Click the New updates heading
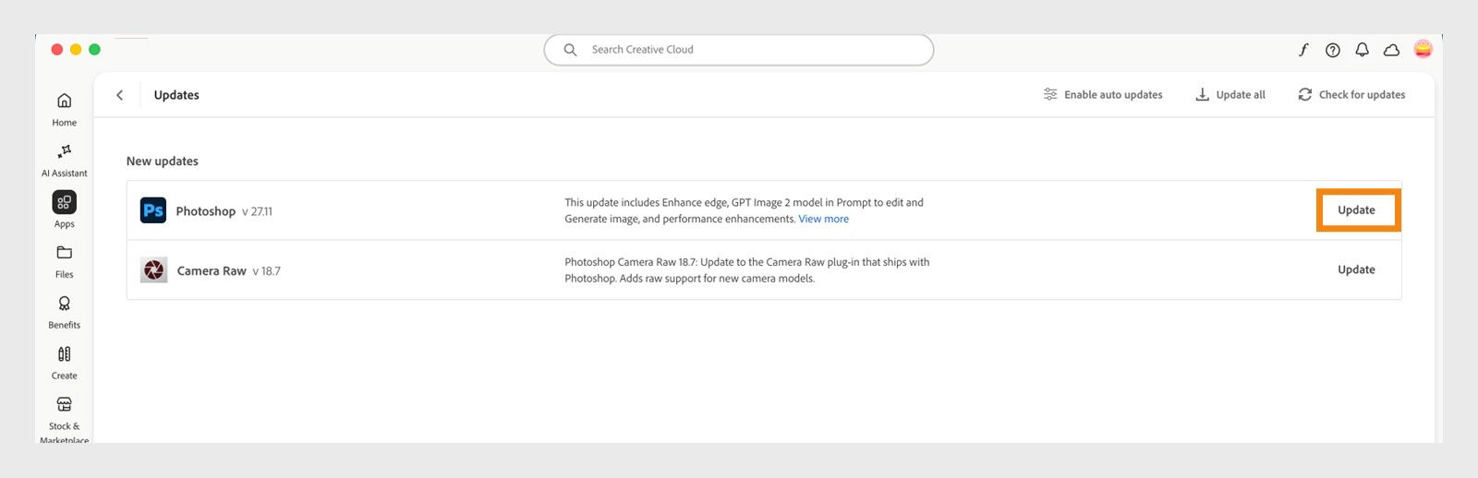The height and width of the screenshot is (478, 1478). pyautogui.click(x=163, y=161)
